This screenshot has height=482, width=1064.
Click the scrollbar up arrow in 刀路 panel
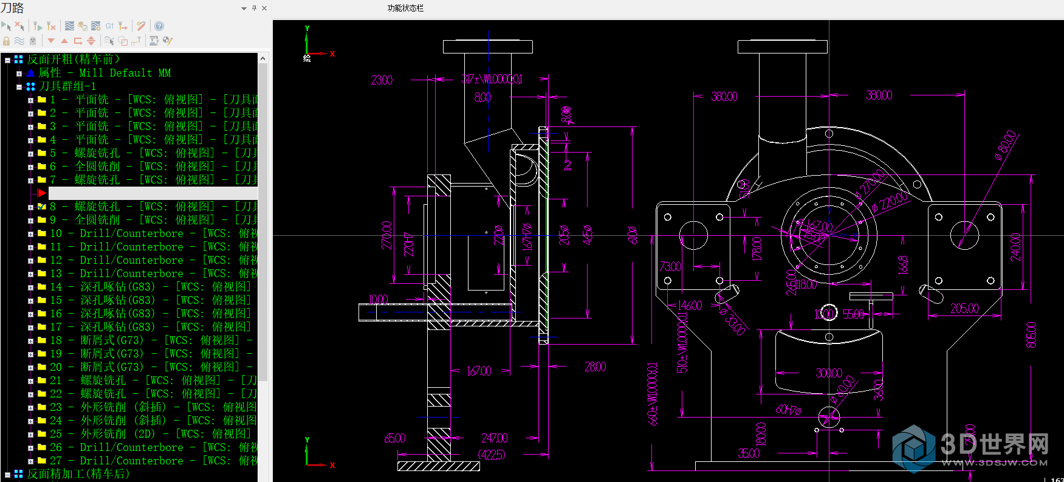pos(263,58)
